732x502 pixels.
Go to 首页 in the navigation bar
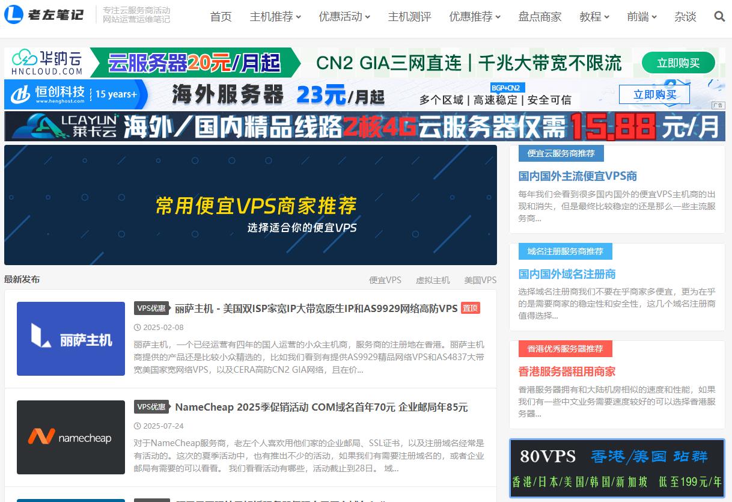click(221, 17)
